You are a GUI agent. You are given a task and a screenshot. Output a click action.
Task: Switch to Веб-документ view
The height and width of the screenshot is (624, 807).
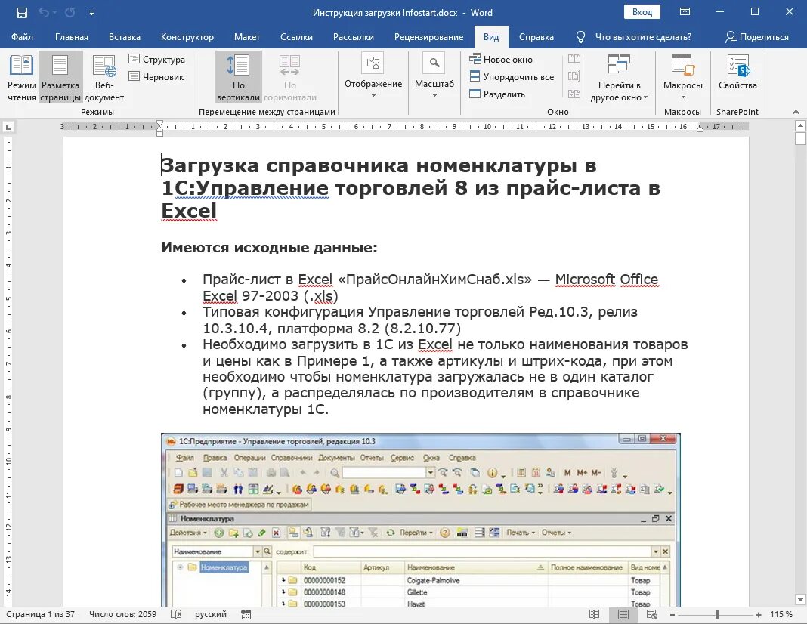pos(104,78)
